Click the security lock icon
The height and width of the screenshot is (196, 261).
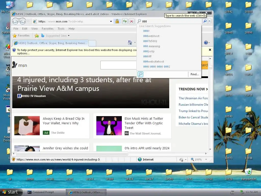pos(117,21)
